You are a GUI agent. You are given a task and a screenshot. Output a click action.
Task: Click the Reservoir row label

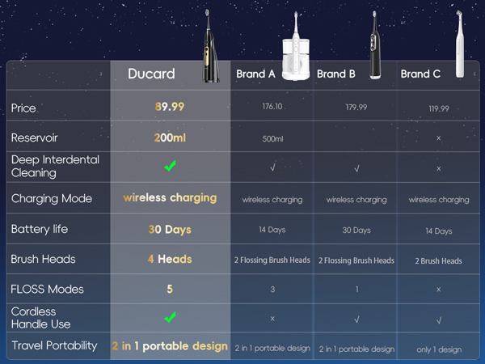pos(34,138)
